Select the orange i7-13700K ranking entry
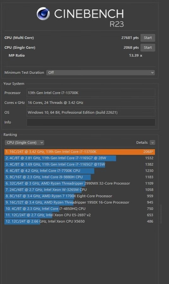The height and width of the screenshot is (284, 169). pyautogui.click(x=80, y=152)
